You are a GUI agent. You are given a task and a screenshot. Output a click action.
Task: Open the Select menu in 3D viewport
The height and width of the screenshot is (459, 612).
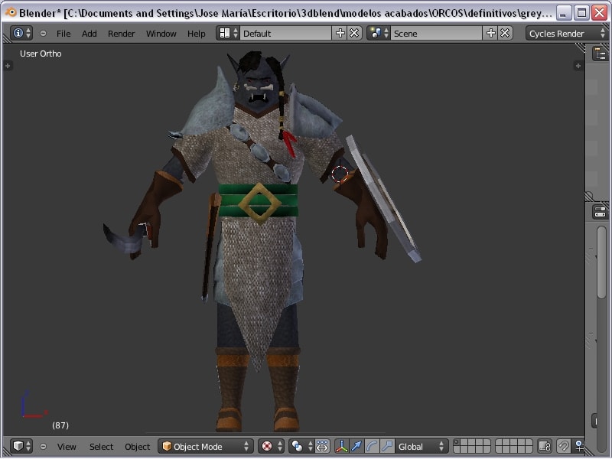101,447
